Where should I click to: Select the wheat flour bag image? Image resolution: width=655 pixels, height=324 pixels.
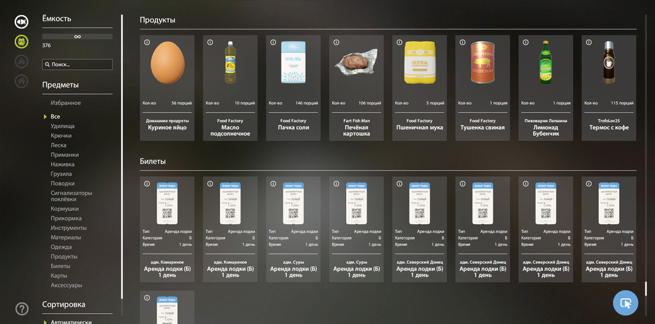point(420,62)
